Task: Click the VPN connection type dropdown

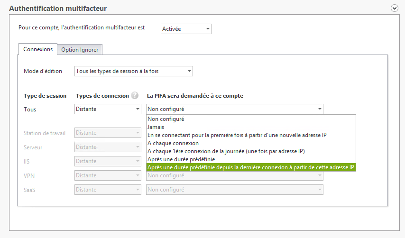Action: [x=108, y=175]
